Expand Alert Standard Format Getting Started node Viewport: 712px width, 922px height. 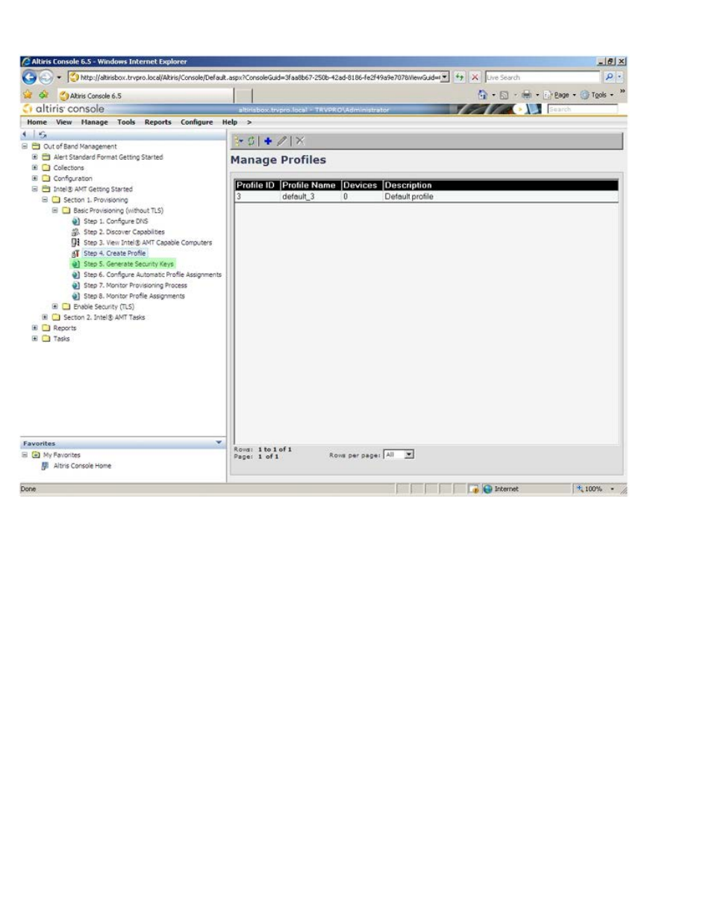(34, 157)
